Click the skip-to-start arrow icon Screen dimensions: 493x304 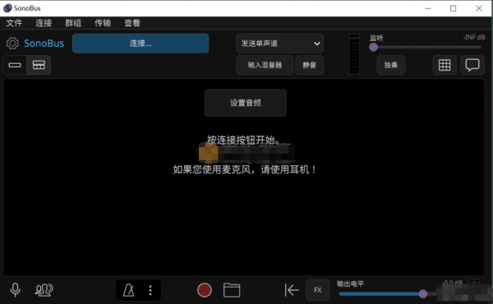point(292,290)
